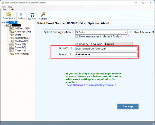Click the redacted account folder icon
Screen dimensions: 155x125
(10, 25)
